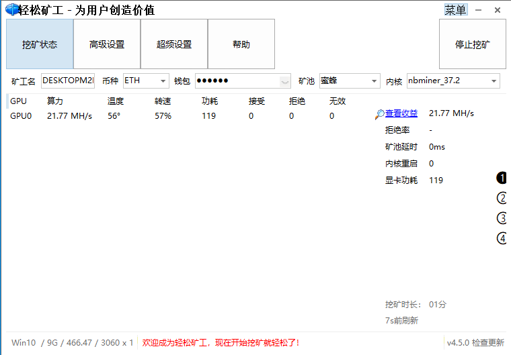Image resolution: width=511 pixels, height=355 pixels.
Task: Click the magnifier icon beside 查看收益
Action: [380, 114]
